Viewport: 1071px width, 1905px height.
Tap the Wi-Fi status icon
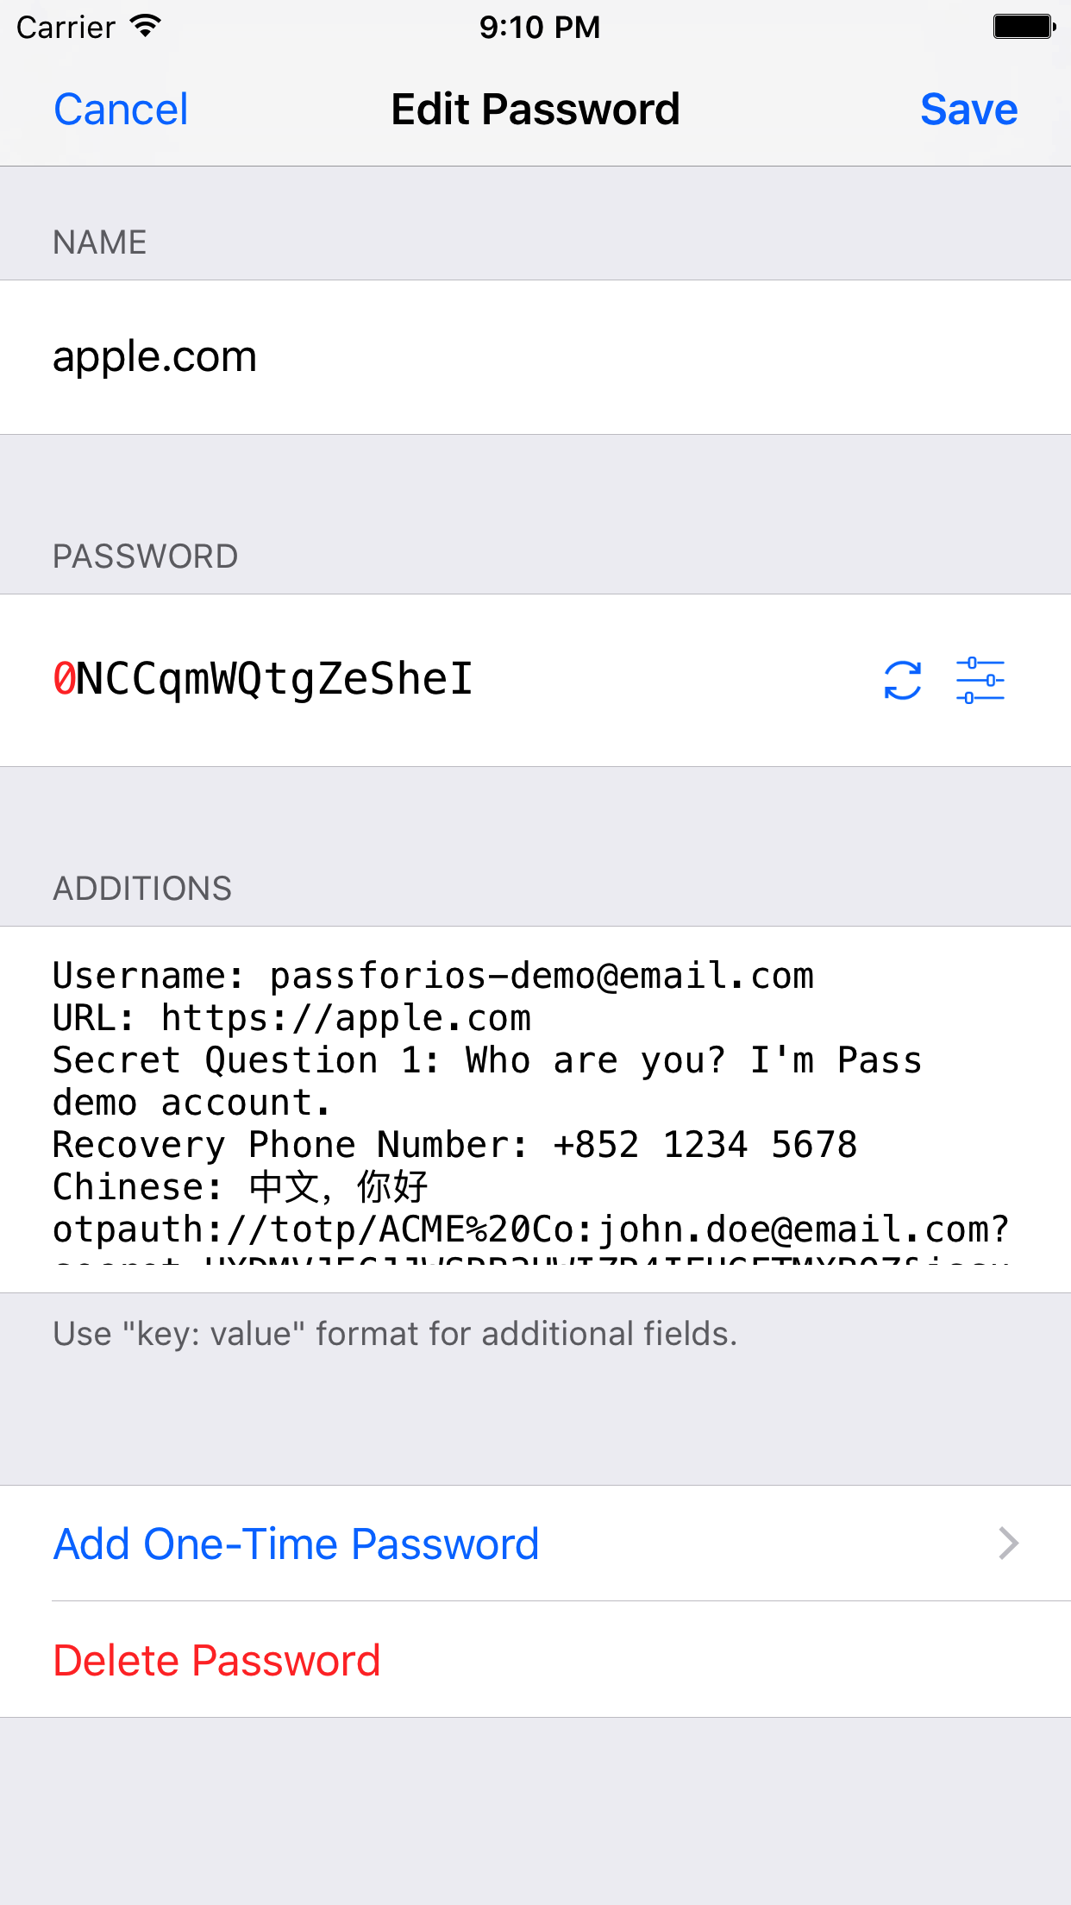tap(147, 27)
